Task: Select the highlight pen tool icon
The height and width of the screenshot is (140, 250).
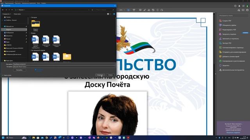Action: pyautogui.click(x=145, y=10)
